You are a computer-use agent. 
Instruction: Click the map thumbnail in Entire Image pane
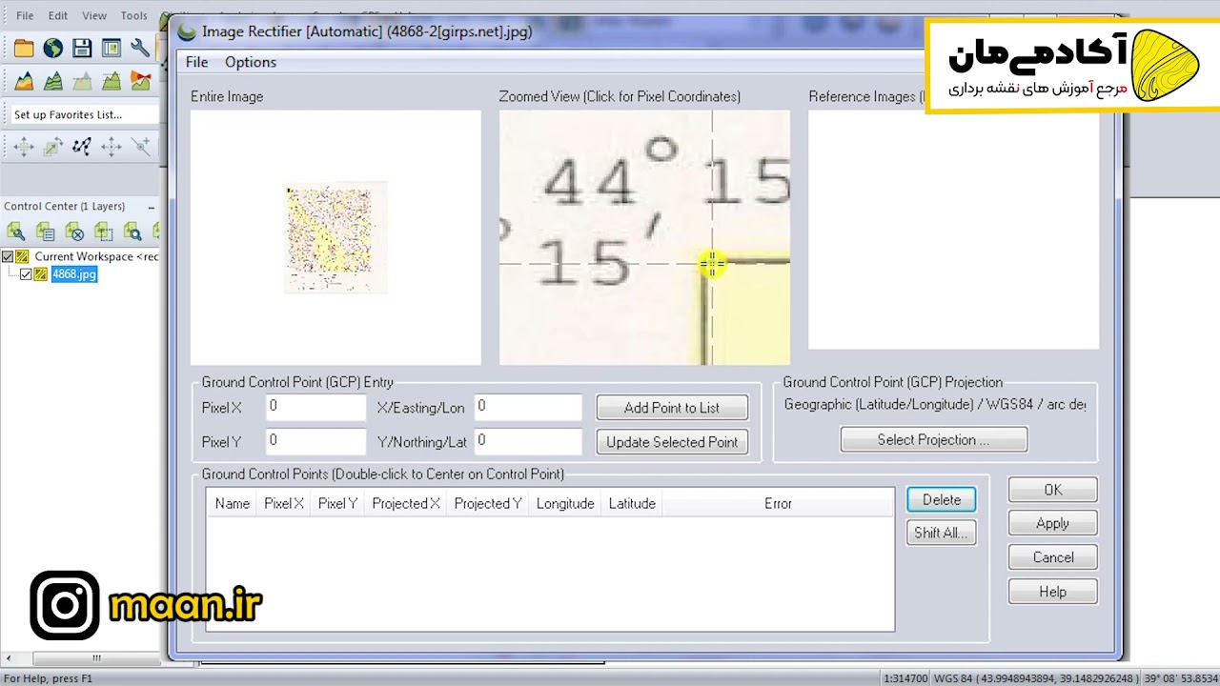(335, 237)
